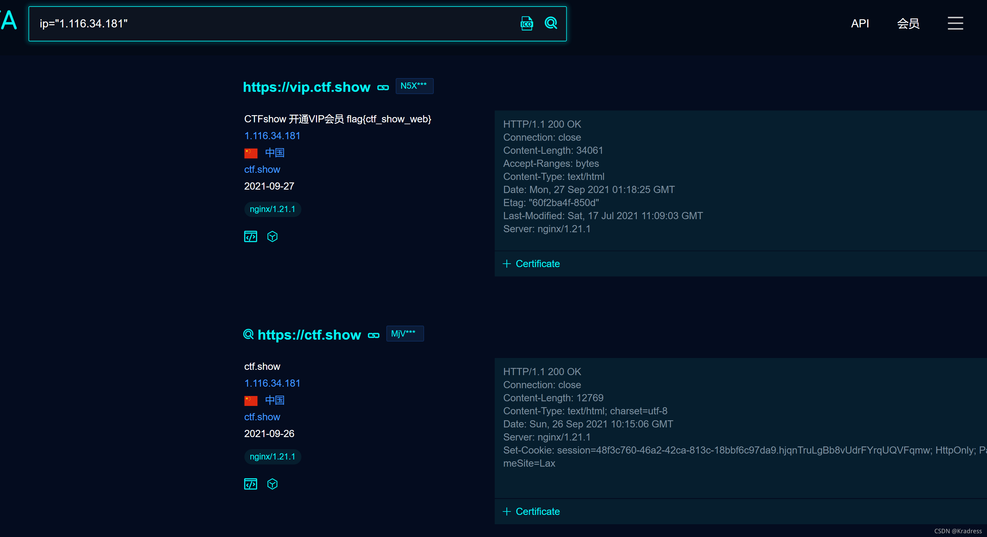This screenshot has height=537, width=987.
Task: Click 中国 country link in ctf.show result
Action: click(275, 400)
